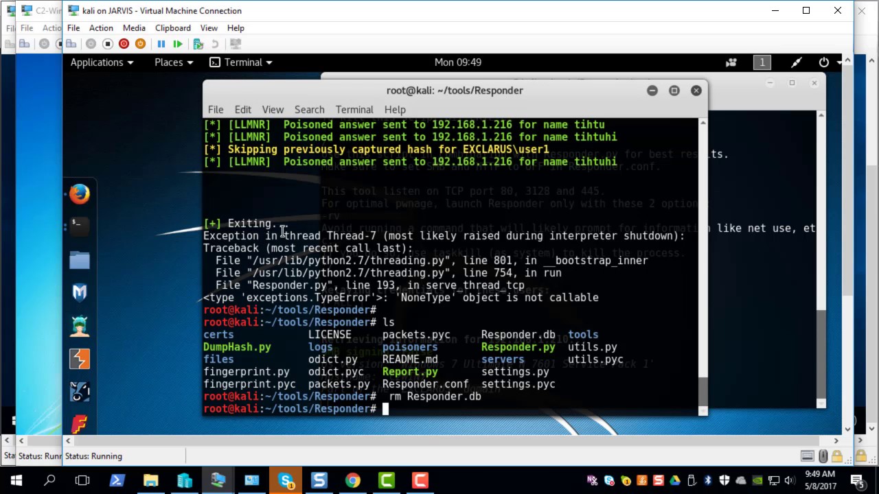Viewport: 879px width, 494px height.
Task: Pause the virtual machine
Action: [161, 44]
